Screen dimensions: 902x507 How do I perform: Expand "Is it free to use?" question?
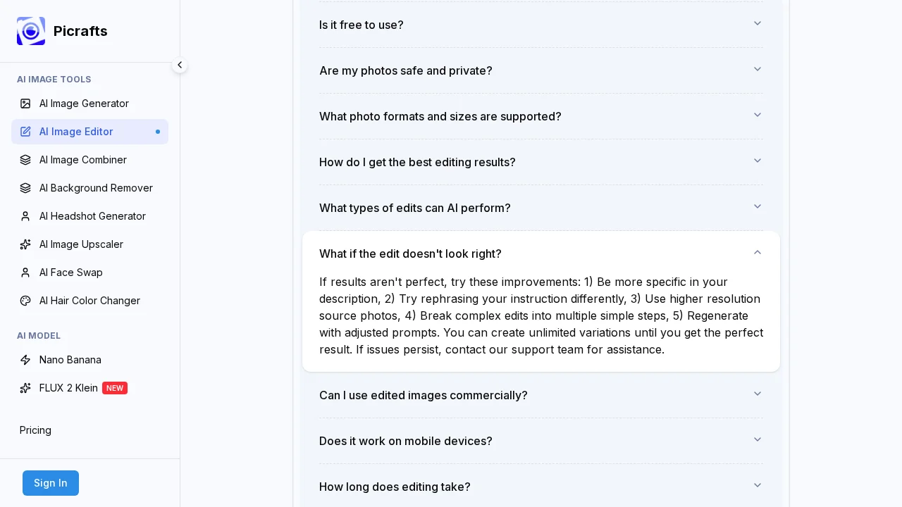(540, 25)
